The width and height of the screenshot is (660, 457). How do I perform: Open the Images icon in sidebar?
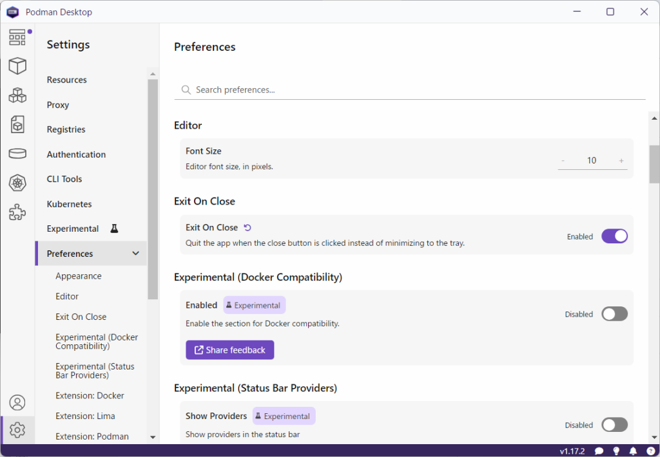17,124
